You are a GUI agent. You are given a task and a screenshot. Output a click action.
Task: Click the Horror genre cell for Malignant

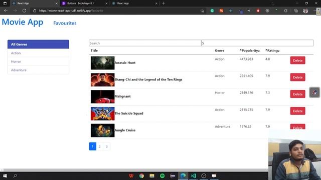[x=220, y=92]
